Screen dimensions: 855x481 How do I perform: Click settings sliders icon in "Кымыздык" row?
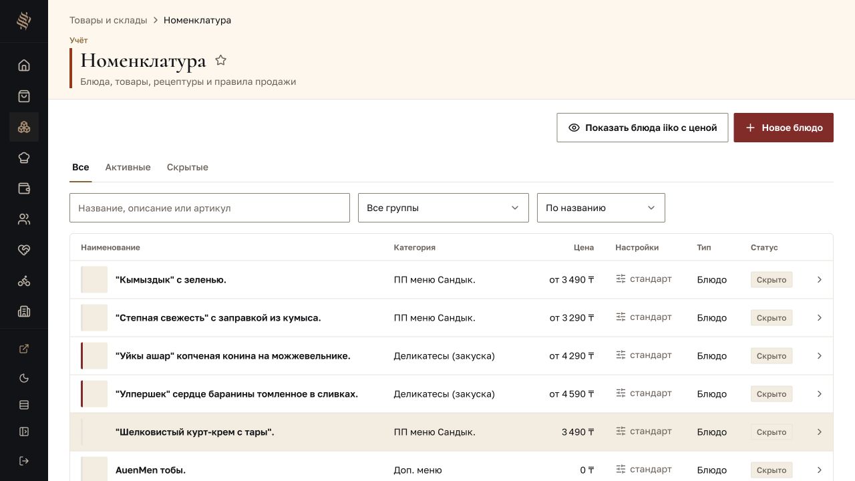621,279
